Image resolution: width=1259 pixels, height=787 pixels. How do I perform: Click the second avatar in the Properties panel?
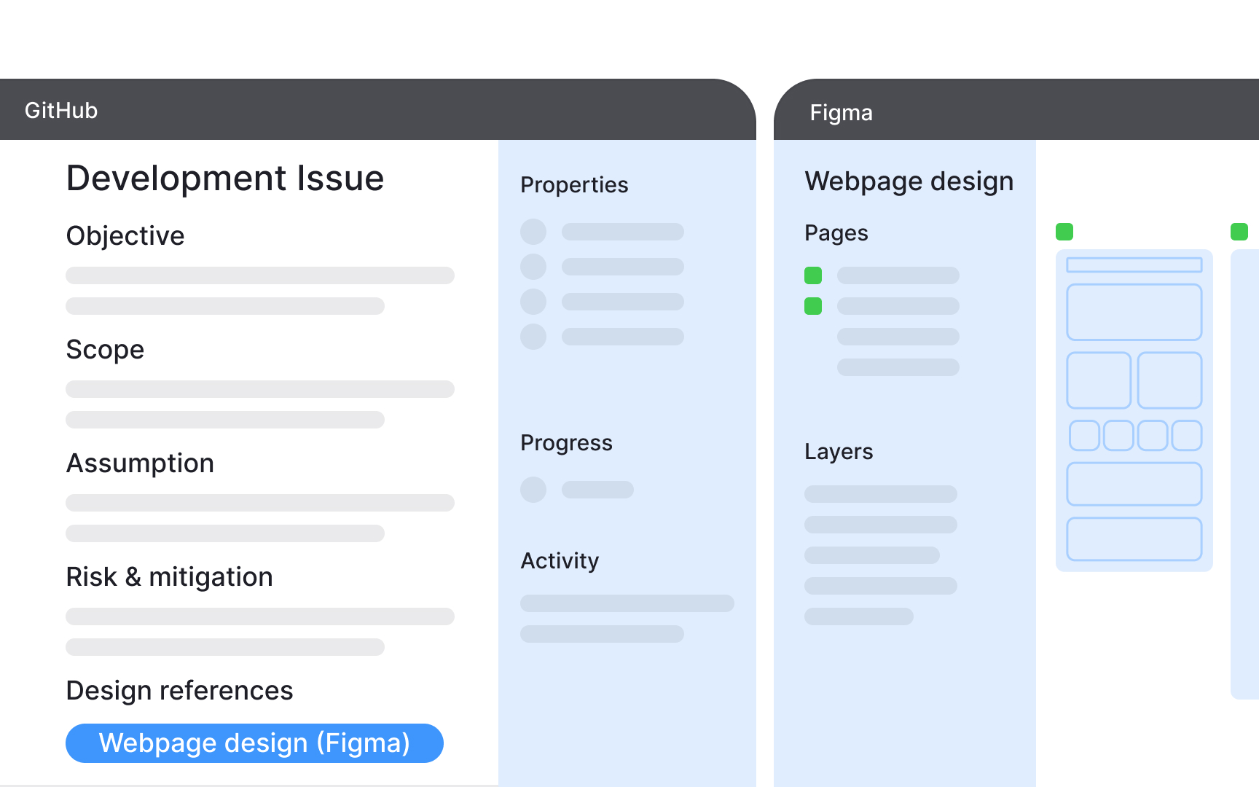[x=533, y=267]
